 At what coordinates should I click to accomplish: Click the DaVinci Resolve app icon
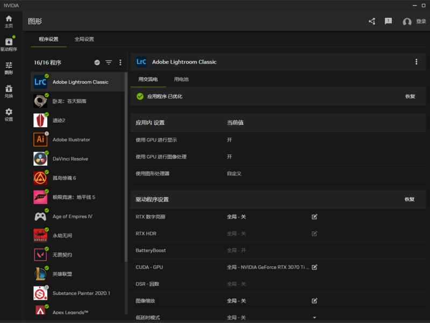40,159
